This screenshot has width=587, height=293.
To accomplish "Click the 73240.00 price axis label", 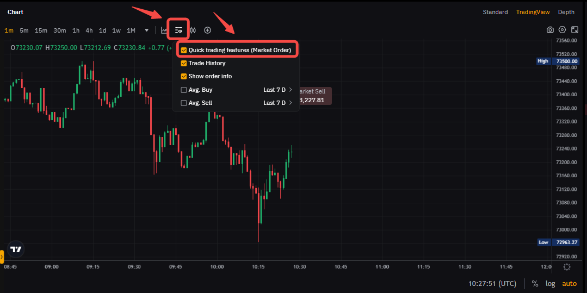I will pyautogui.click(x=566, y=148).
